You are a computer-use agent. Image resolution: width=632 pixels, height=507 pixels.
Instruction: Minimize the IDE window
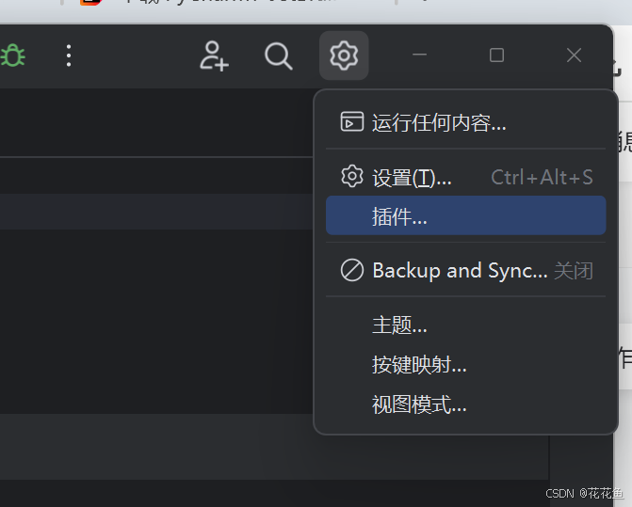tap(419, 55)
